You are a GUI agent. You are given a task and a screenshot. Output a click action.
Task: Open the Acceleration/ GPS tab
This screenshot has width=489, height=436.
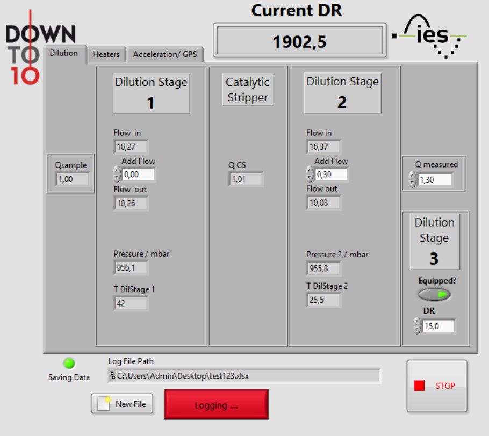[165, 54]
